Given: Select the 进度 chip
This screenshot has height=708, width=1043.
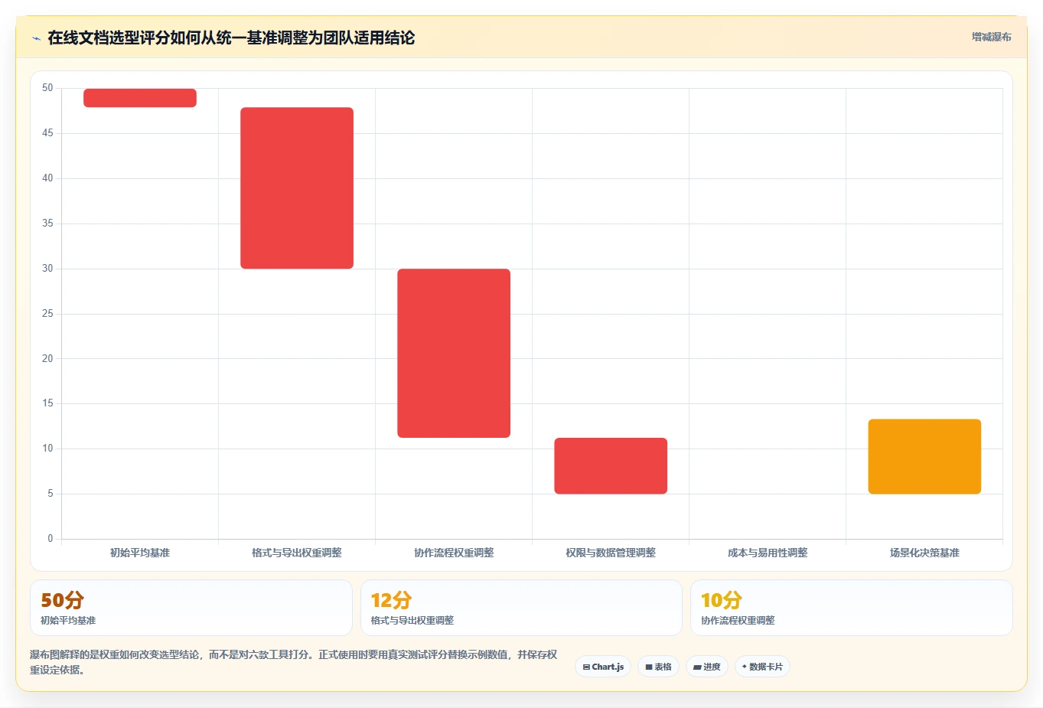Looking at the screenshot, I should 707,667.
